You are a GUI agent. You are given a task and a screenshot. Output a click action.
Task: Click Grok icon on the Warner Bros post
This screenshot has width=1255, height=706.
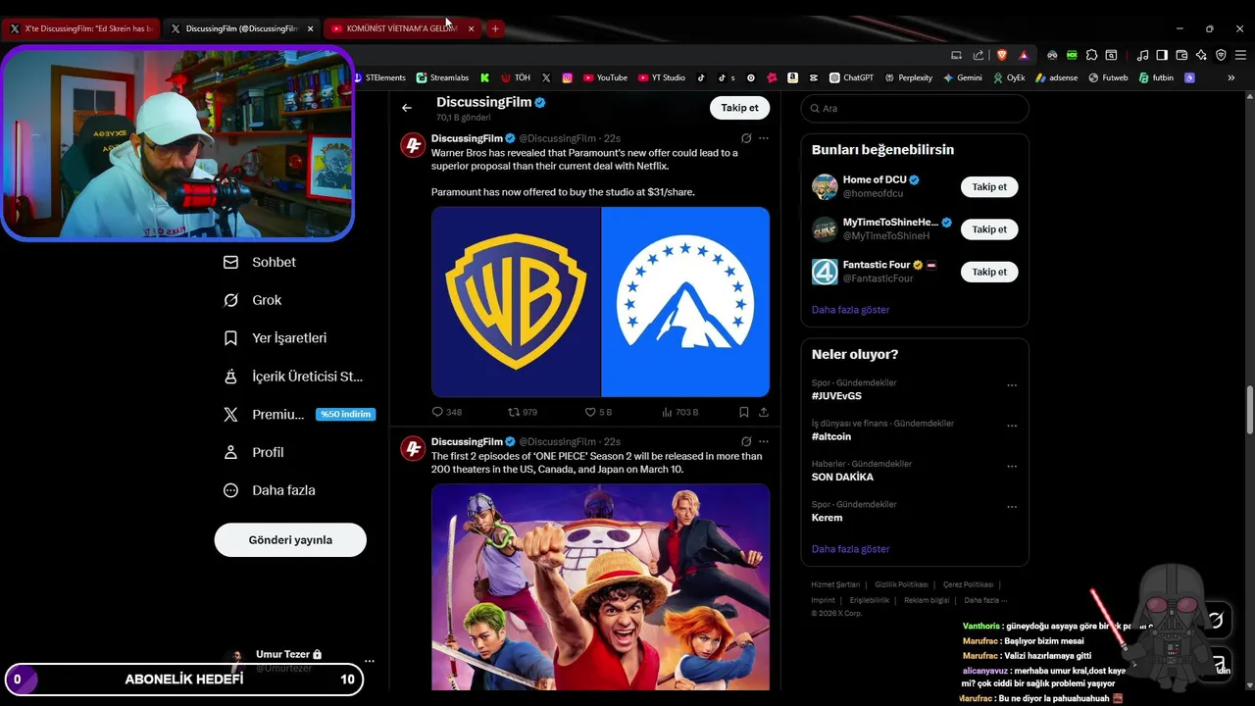[x=746, y=138]
